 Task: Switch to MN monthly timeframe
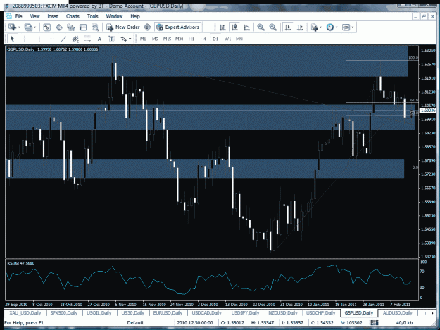(239, 39)
